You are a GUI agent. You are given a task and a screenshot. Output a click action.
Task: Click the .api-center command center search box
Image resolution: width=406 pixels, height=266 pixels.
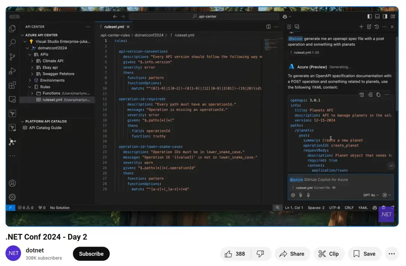point(204,16)
